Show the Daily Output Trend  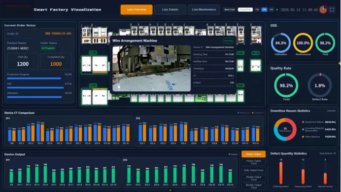coord(253,170)
